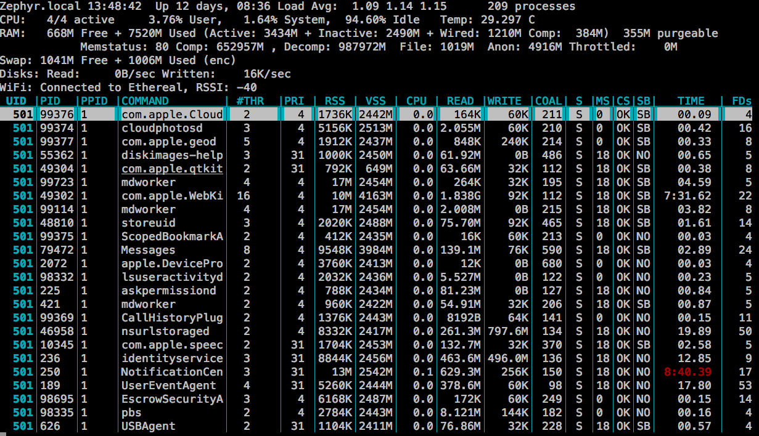Viewport: 759px width, 436px height.
Task: Click the Memstatus: 80 entry
Action: [125, 47]
